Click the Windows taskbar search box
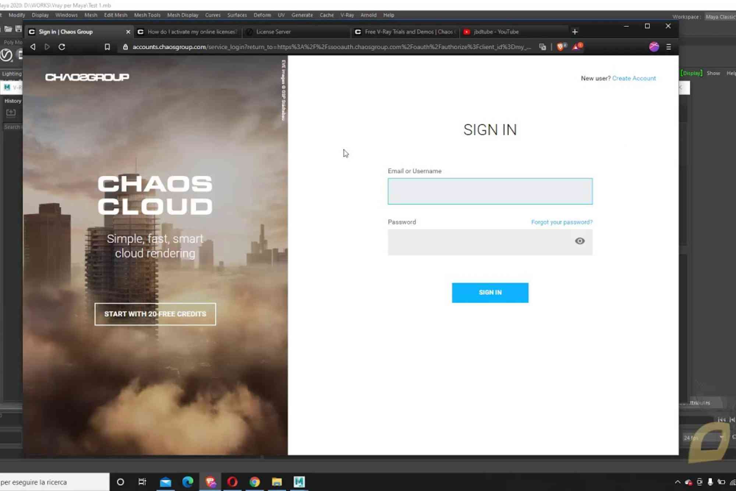 point(54,482)
